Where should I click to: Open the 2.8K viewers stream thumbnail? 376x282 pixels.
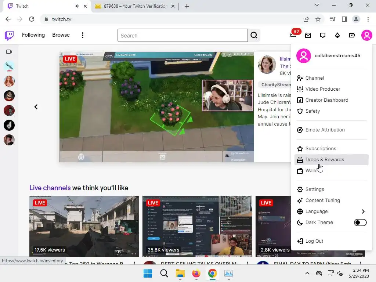pyautogui.click(x=273, y=226)
